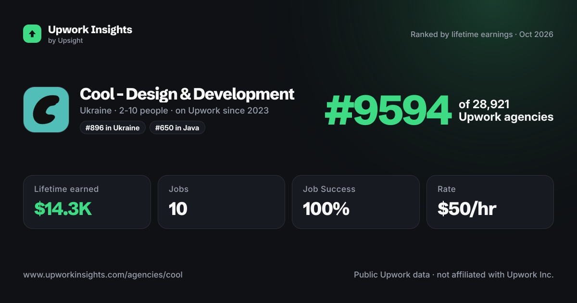Click the 100% job success value
This screenshot has width=577, height=303.
[326, 209]
